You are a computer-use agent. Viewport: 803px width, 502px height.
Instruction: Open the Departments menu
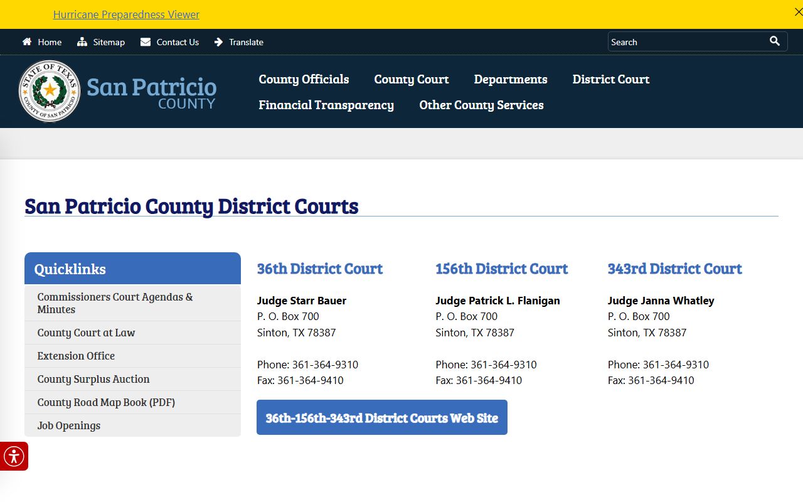(x=511, y=79)
